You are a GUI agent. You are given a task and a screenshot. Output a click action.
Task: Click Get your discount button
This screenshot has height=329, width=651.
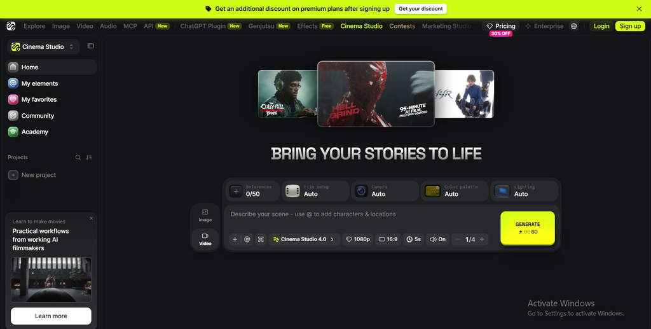421,9
